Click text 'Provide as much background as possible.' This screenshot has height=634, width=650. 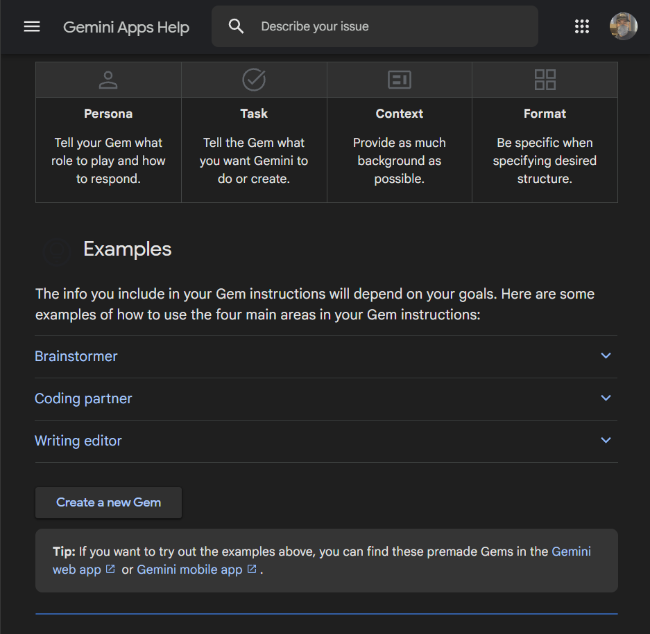click(399, 161)
